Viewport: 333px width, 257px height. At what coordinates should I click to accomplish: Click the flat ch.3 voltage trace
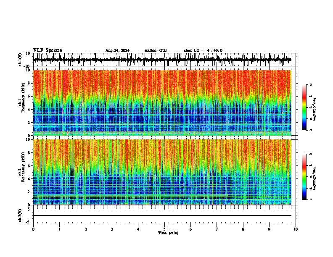162,215
